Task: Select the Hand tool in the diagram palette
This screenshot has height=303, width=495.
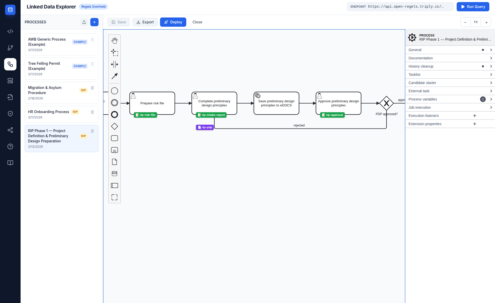Action: [x=114, y=40]
